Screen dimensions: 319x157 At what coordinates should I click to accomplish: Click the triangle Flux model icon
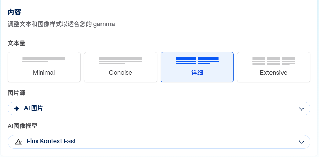18,142
